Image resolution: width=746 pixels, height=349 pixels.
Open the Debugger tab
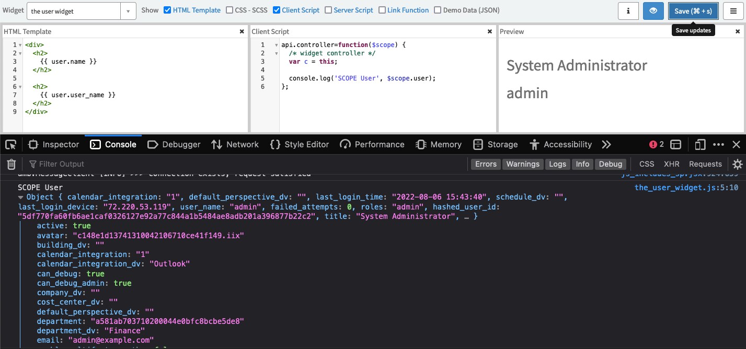click(x=174, y=144)
